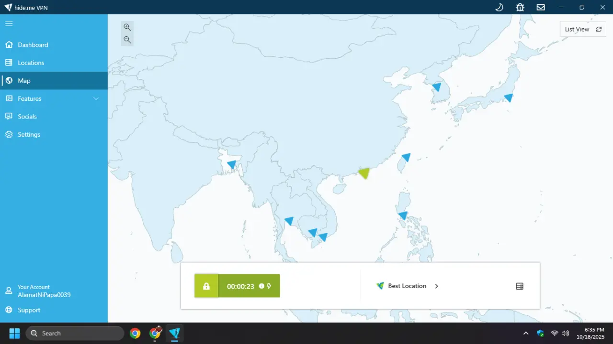
Task: Click the hide.me VPN taskbar icon
Action: 174,333
